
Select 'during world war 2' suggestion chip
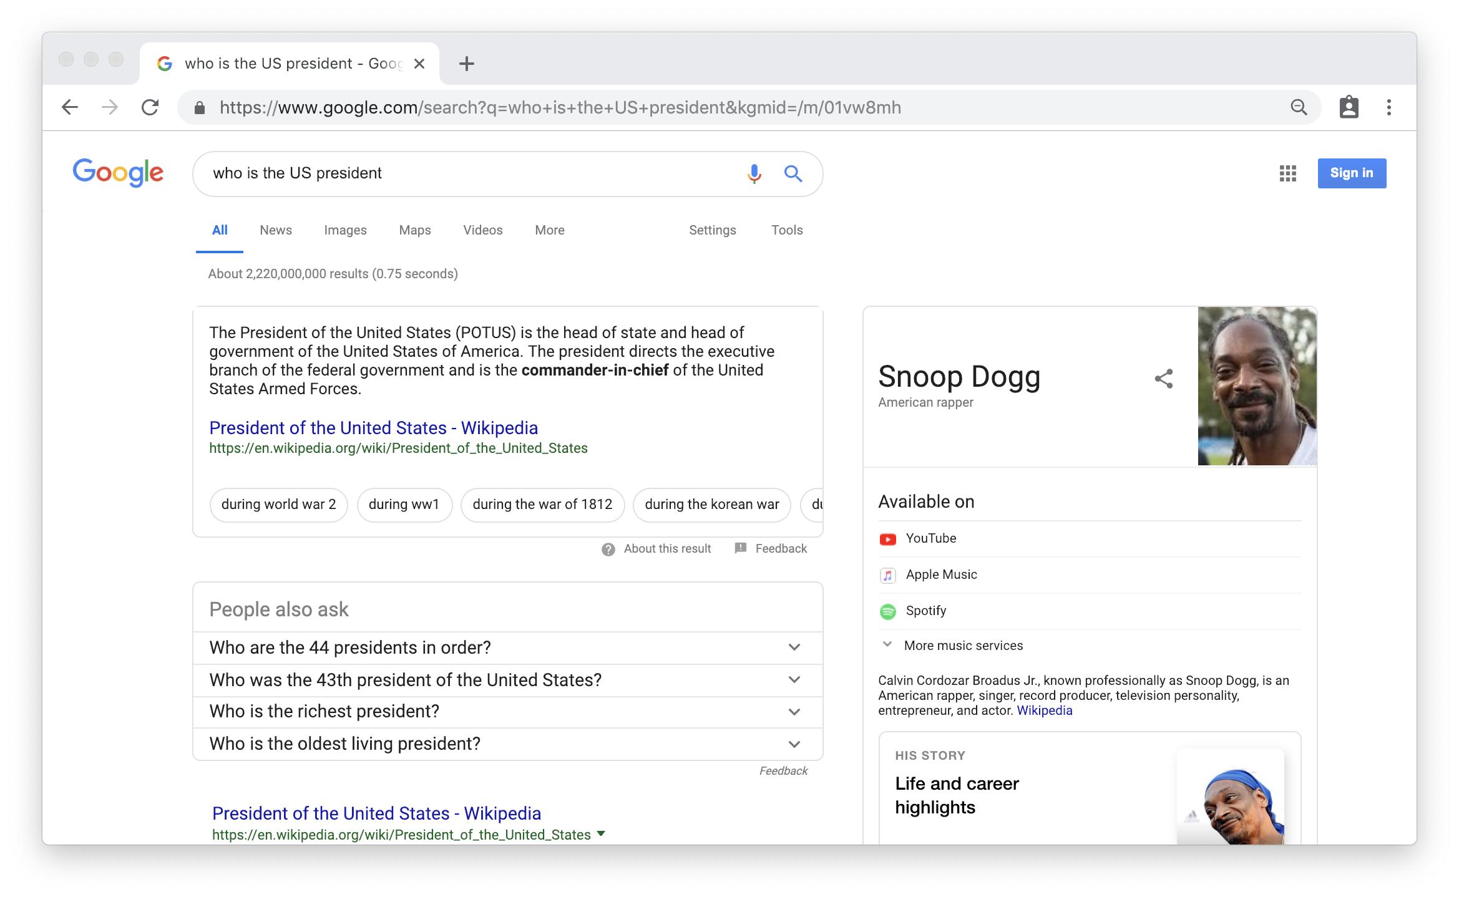click(278, 505)
